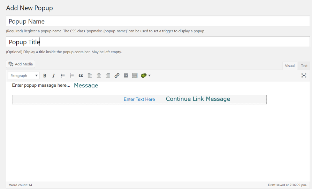Screen dimensions: 312x189
Task: Insert a bulleted list
Action: 63,76
